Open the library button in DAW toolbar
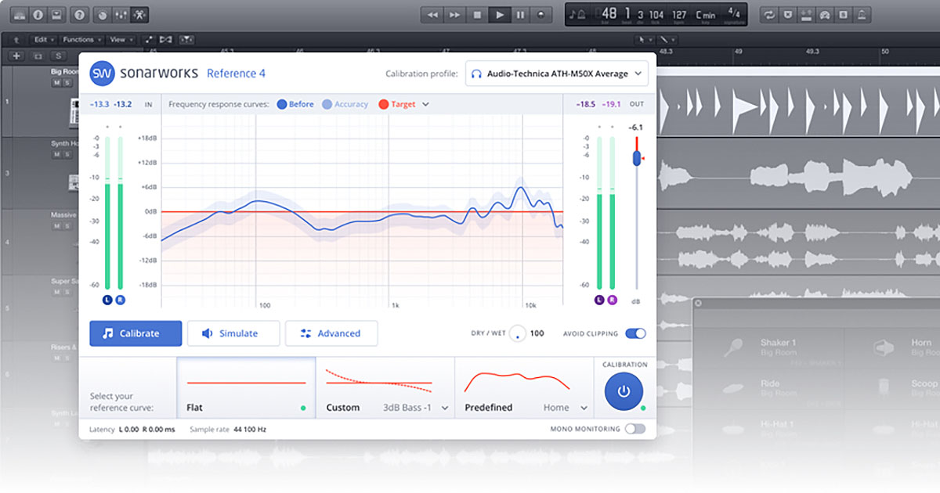The width and height of the screenshot is (940, 493). 18,15
